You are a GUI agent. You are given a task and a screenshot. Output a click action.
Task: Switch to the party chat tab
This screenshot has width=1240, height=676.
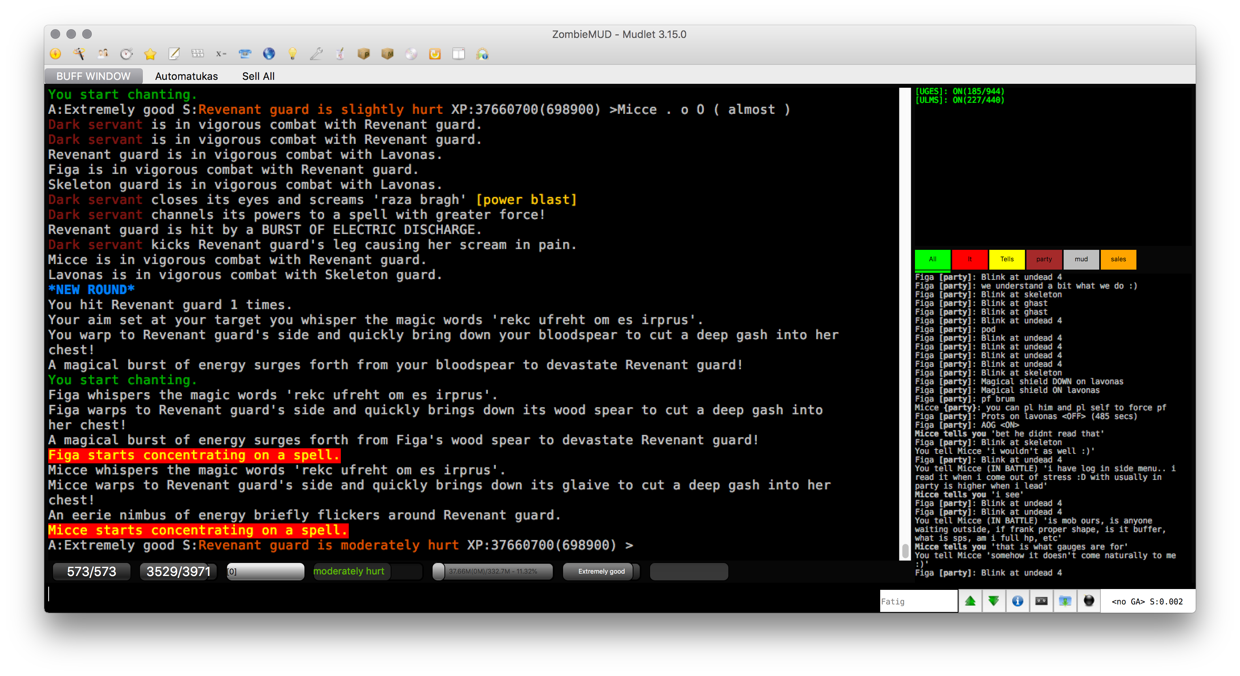1043,259
